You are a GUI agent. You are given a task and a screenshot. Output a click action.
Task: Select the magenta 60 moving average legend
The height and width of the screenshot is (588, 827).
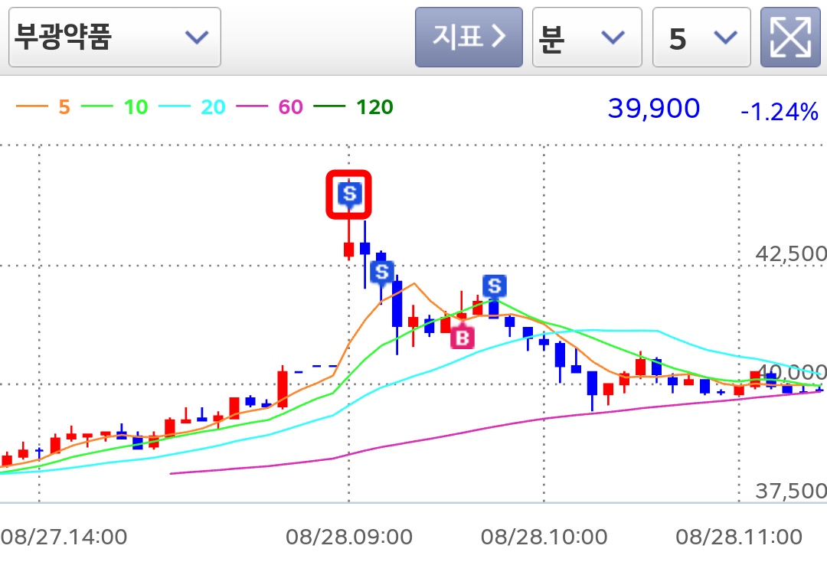coord(270,107)
